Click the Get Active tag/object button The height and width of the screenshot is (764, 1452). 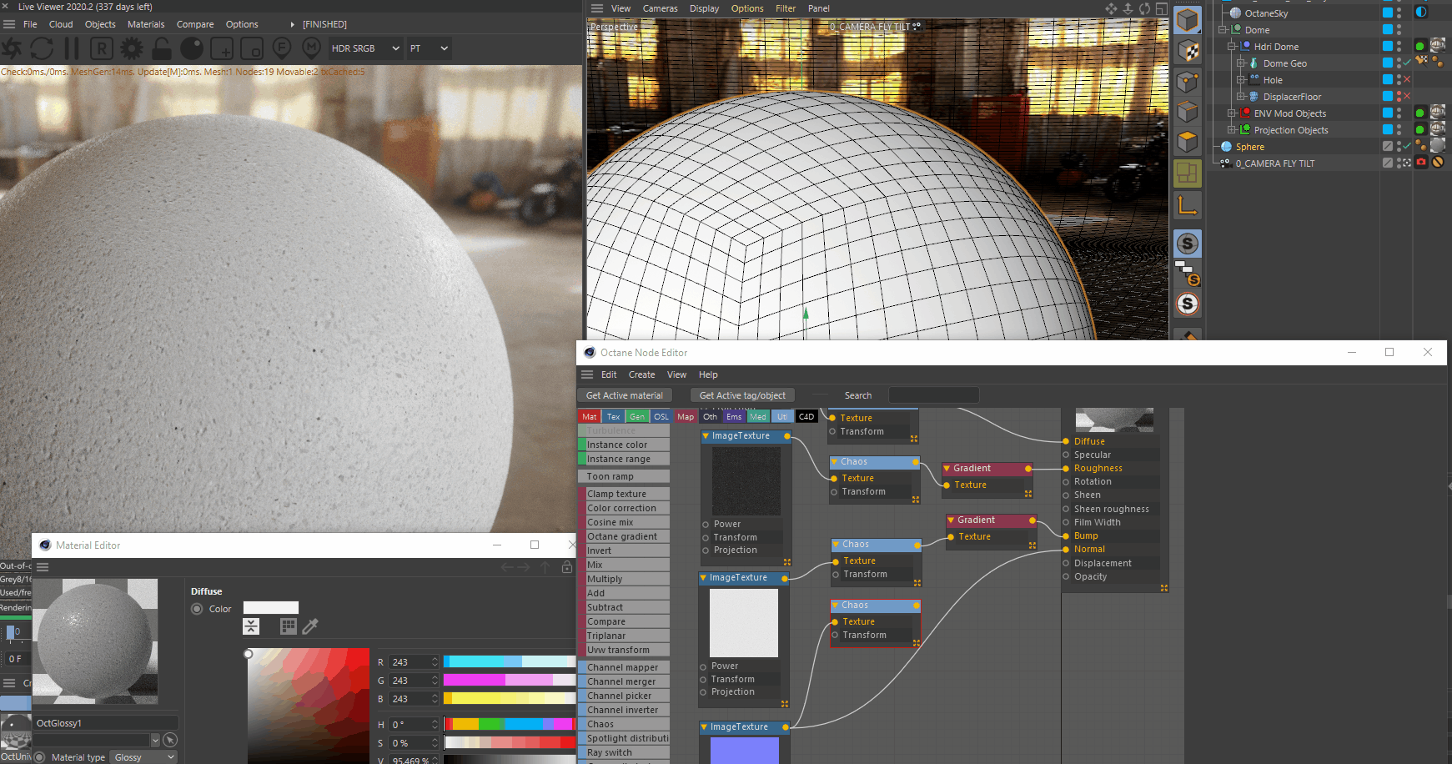click(742, 395)
